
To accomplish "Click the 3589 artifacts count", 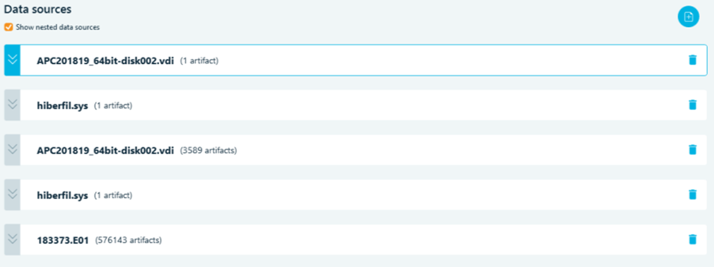I will [208, 150].
